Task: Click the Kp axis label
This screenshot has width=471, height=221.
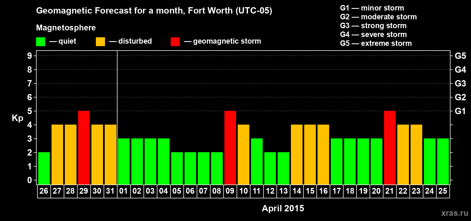Action: coord(17,118)
